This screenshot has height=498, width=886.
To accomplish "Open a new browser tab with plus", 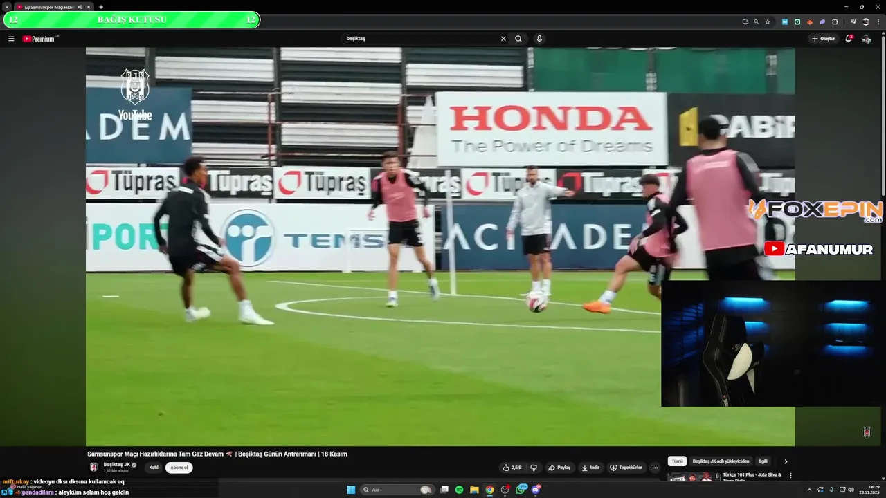I will [x=101, y=7].
